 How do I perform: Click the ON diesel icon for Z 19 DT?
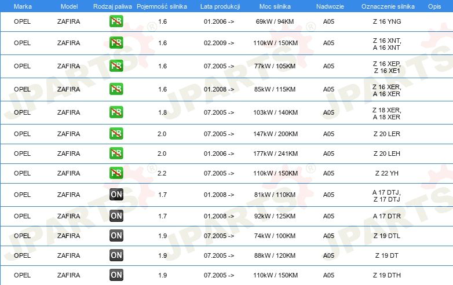(116, 255)
